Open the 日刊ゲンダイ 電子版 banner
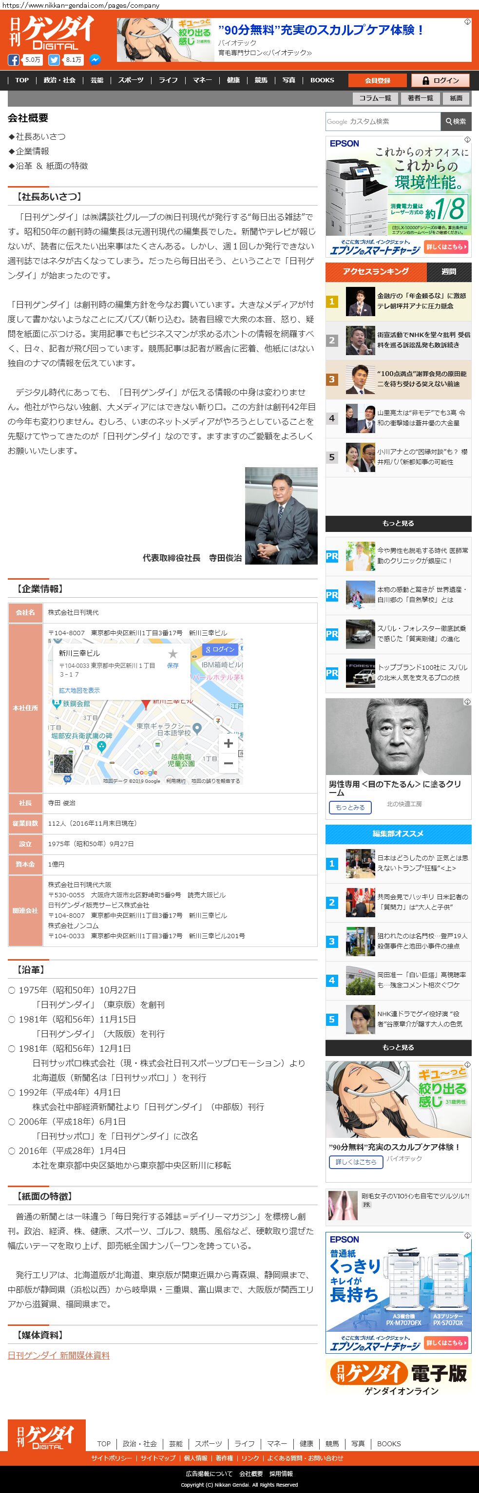 (x=398, y=1378)
